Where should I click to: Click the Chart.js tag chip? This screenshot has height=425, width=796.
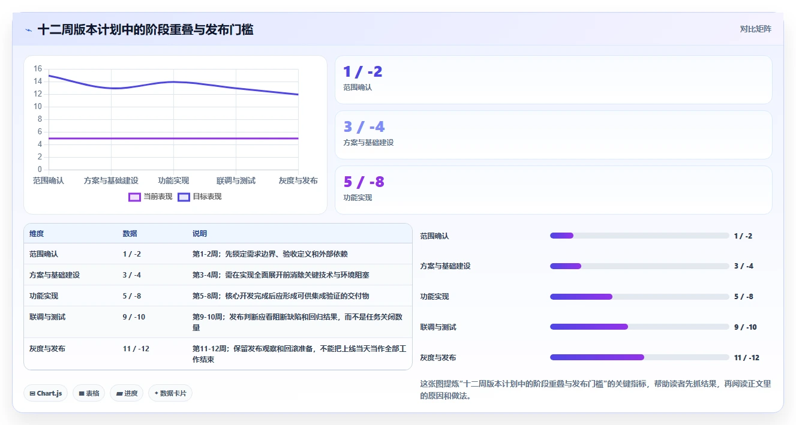(46, 393)
